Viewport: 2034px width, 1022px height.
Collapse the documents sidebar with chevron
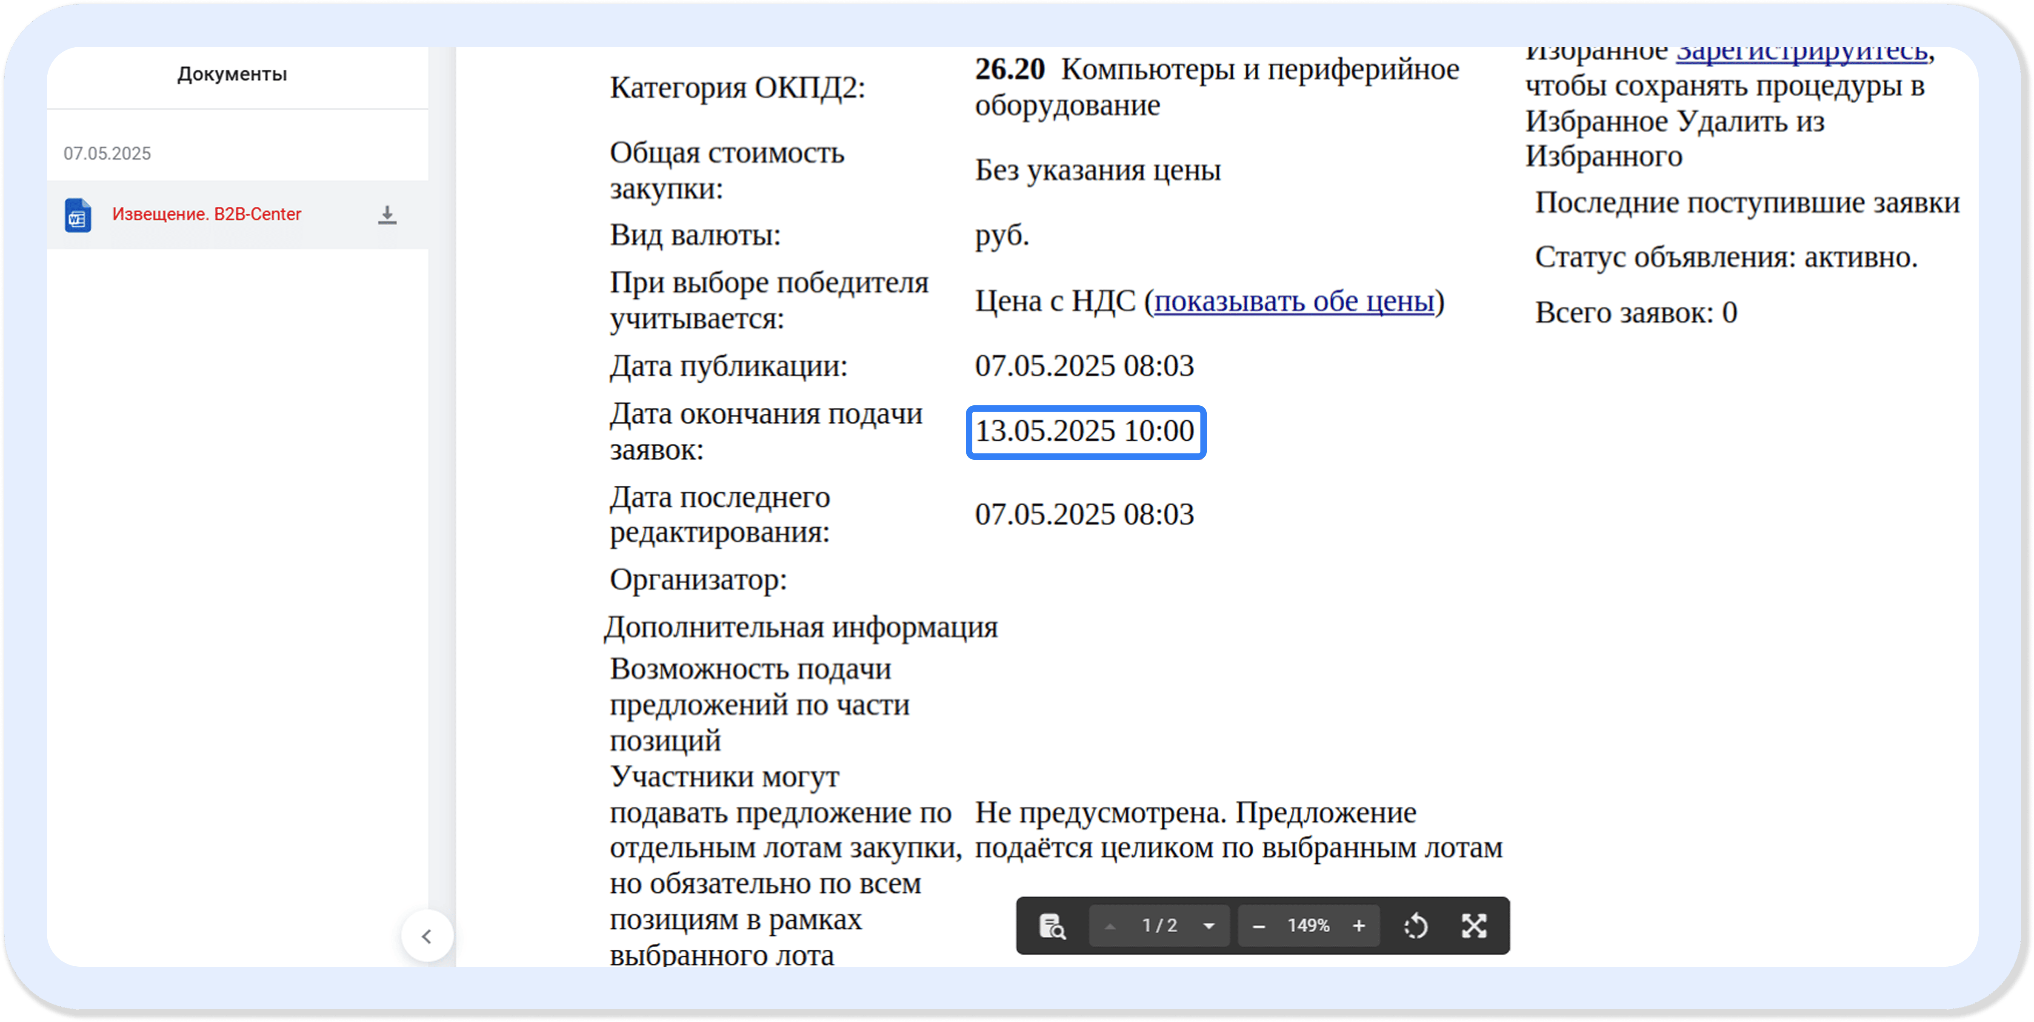click(x=426, y=937)
